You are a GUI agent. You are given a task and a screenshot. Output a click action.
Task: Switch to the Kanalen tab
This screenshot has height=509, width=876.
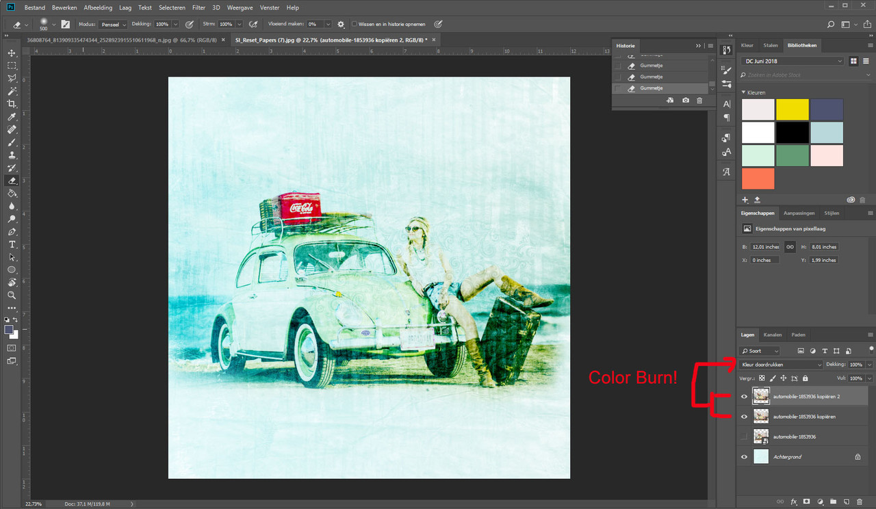[772, 335]
